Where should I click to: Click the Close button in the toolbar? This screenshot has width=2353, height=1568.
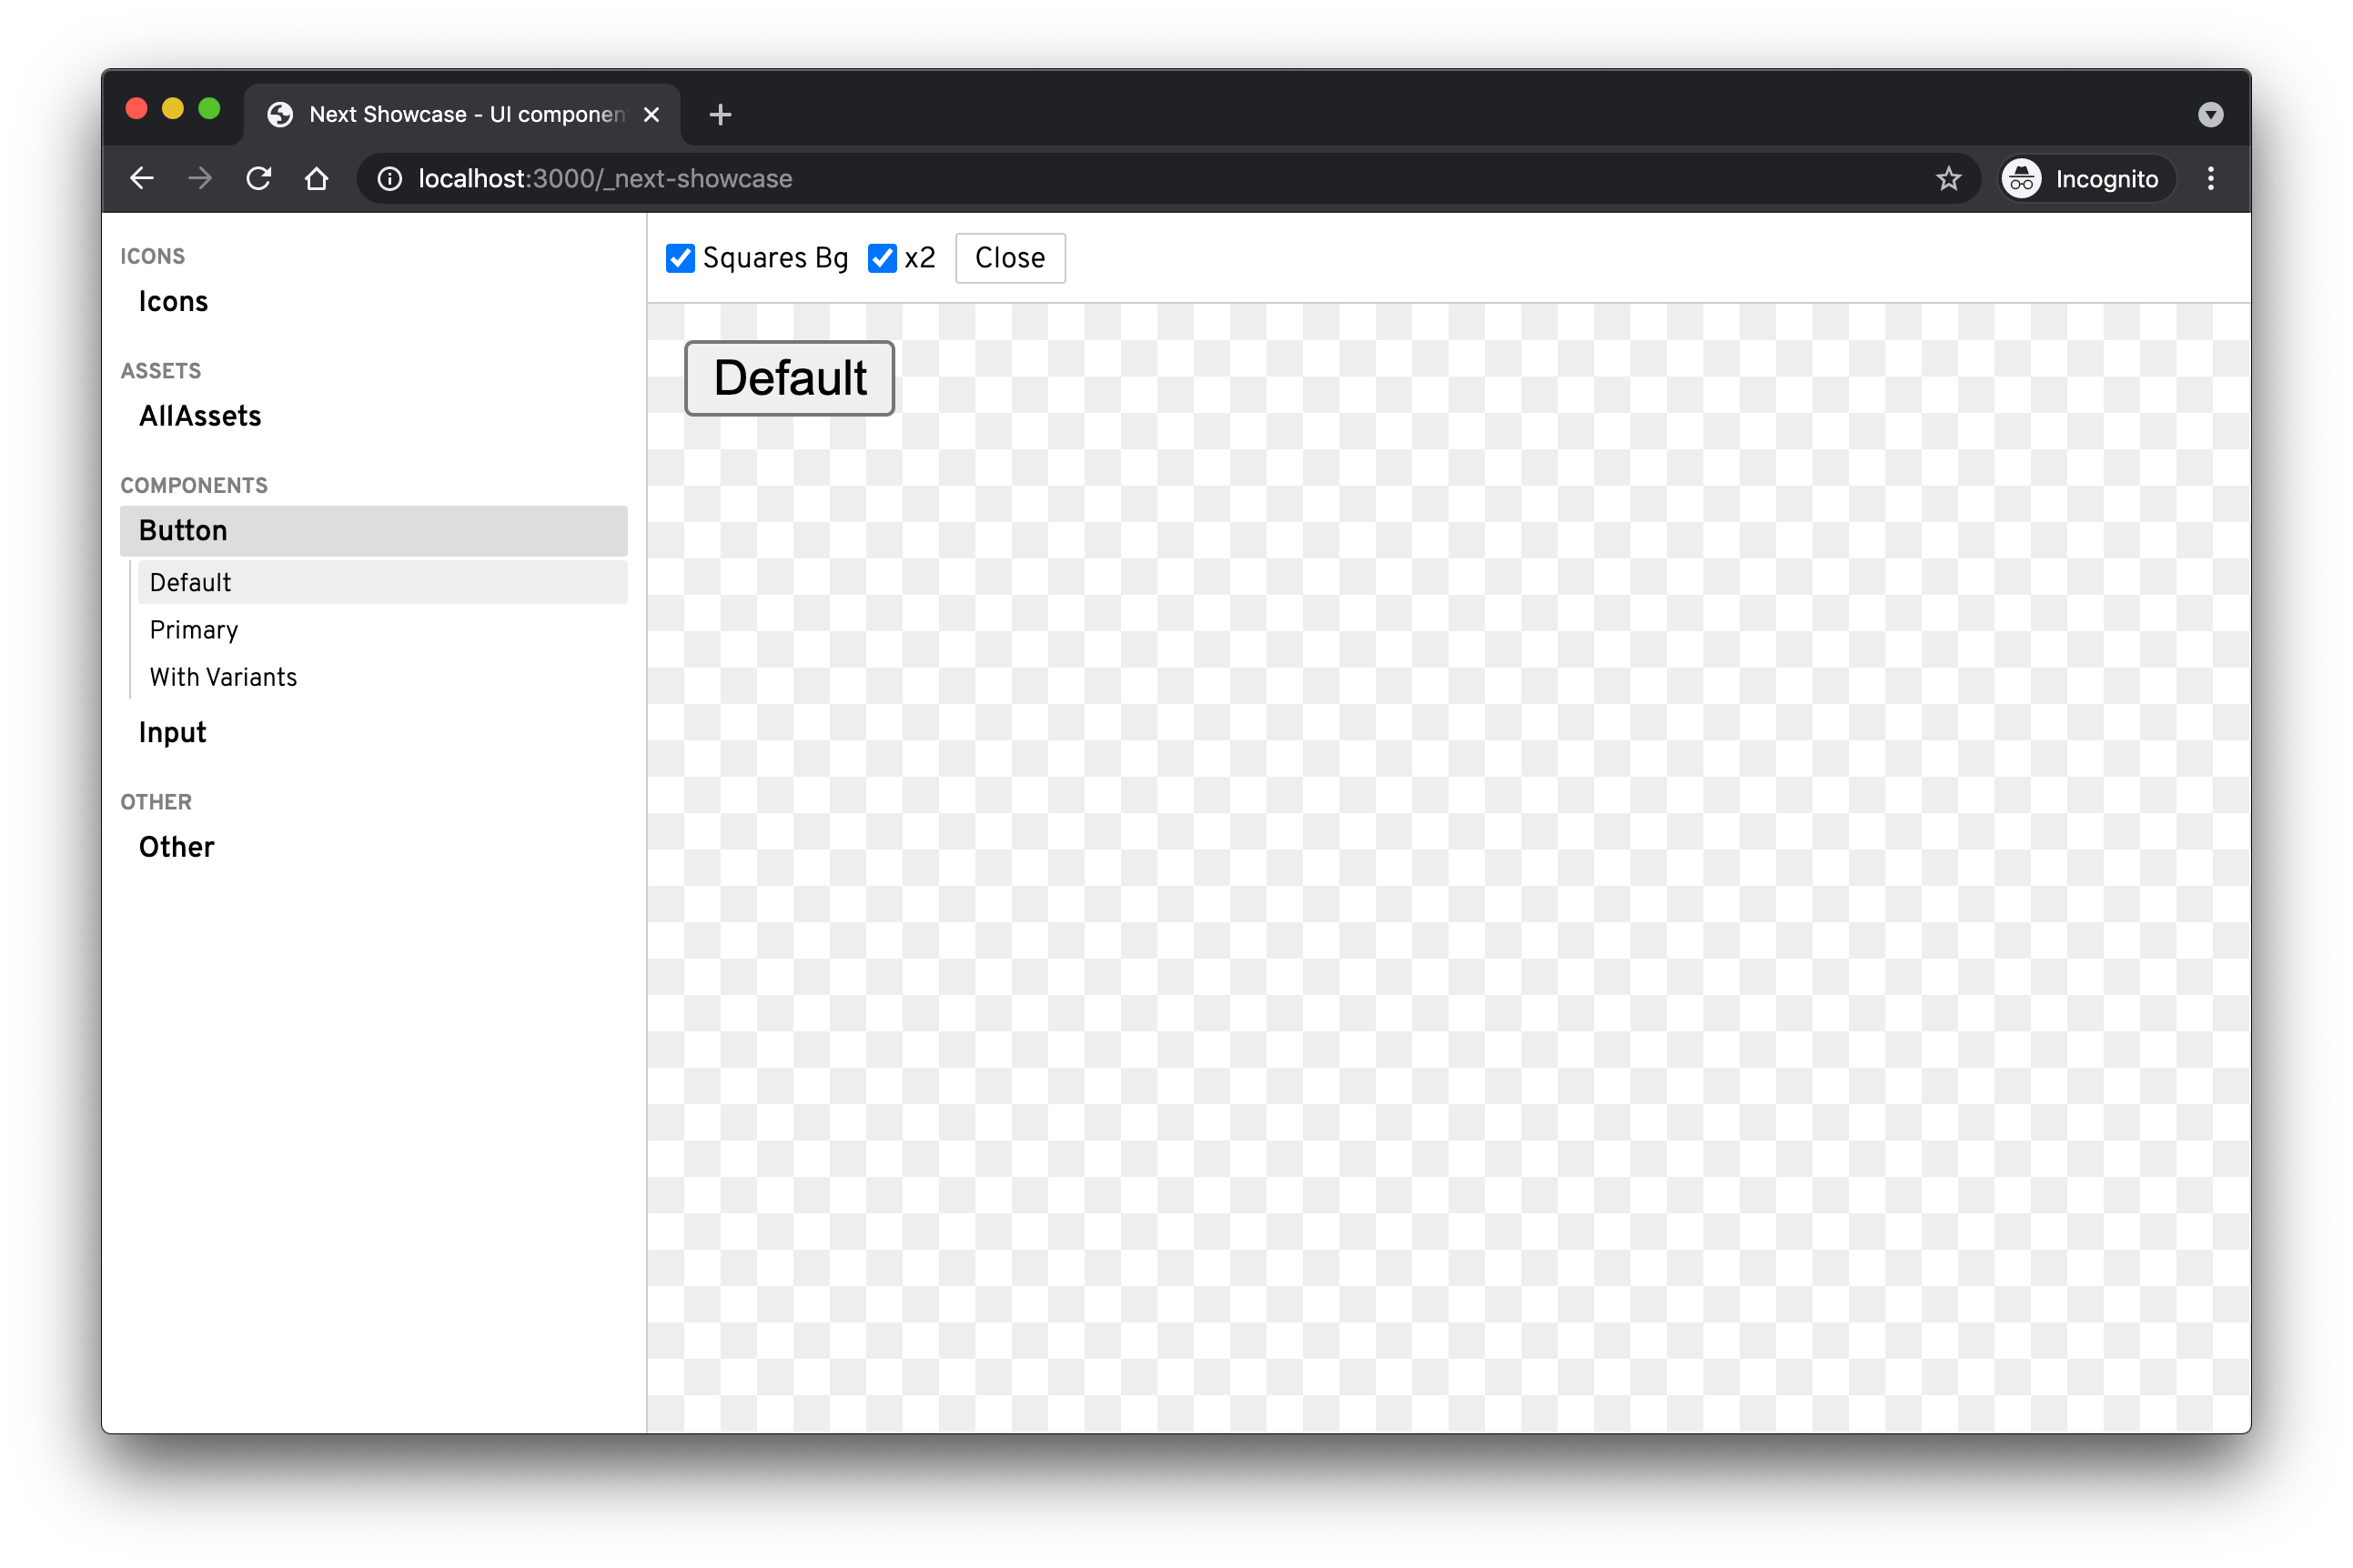click(x=1009, y=258)
